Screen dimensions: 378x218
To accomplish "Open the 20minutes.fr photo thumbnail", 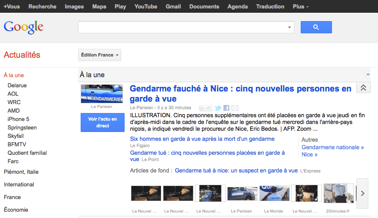I will click(x=338, y=193).
